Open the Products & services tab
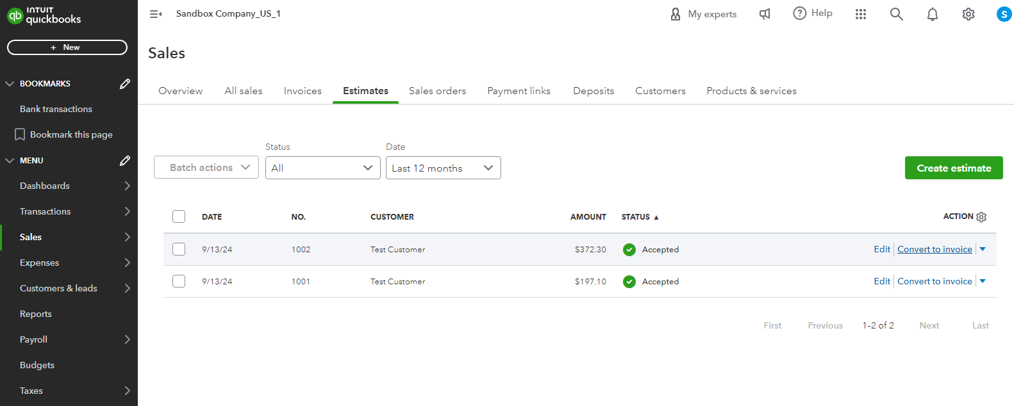The image size is (1014, 406). 751,91
